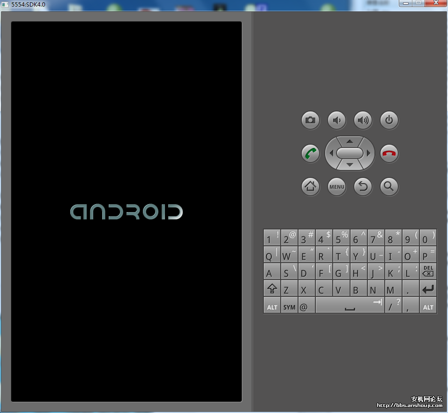Tap the number 8 key

(394, 237)
